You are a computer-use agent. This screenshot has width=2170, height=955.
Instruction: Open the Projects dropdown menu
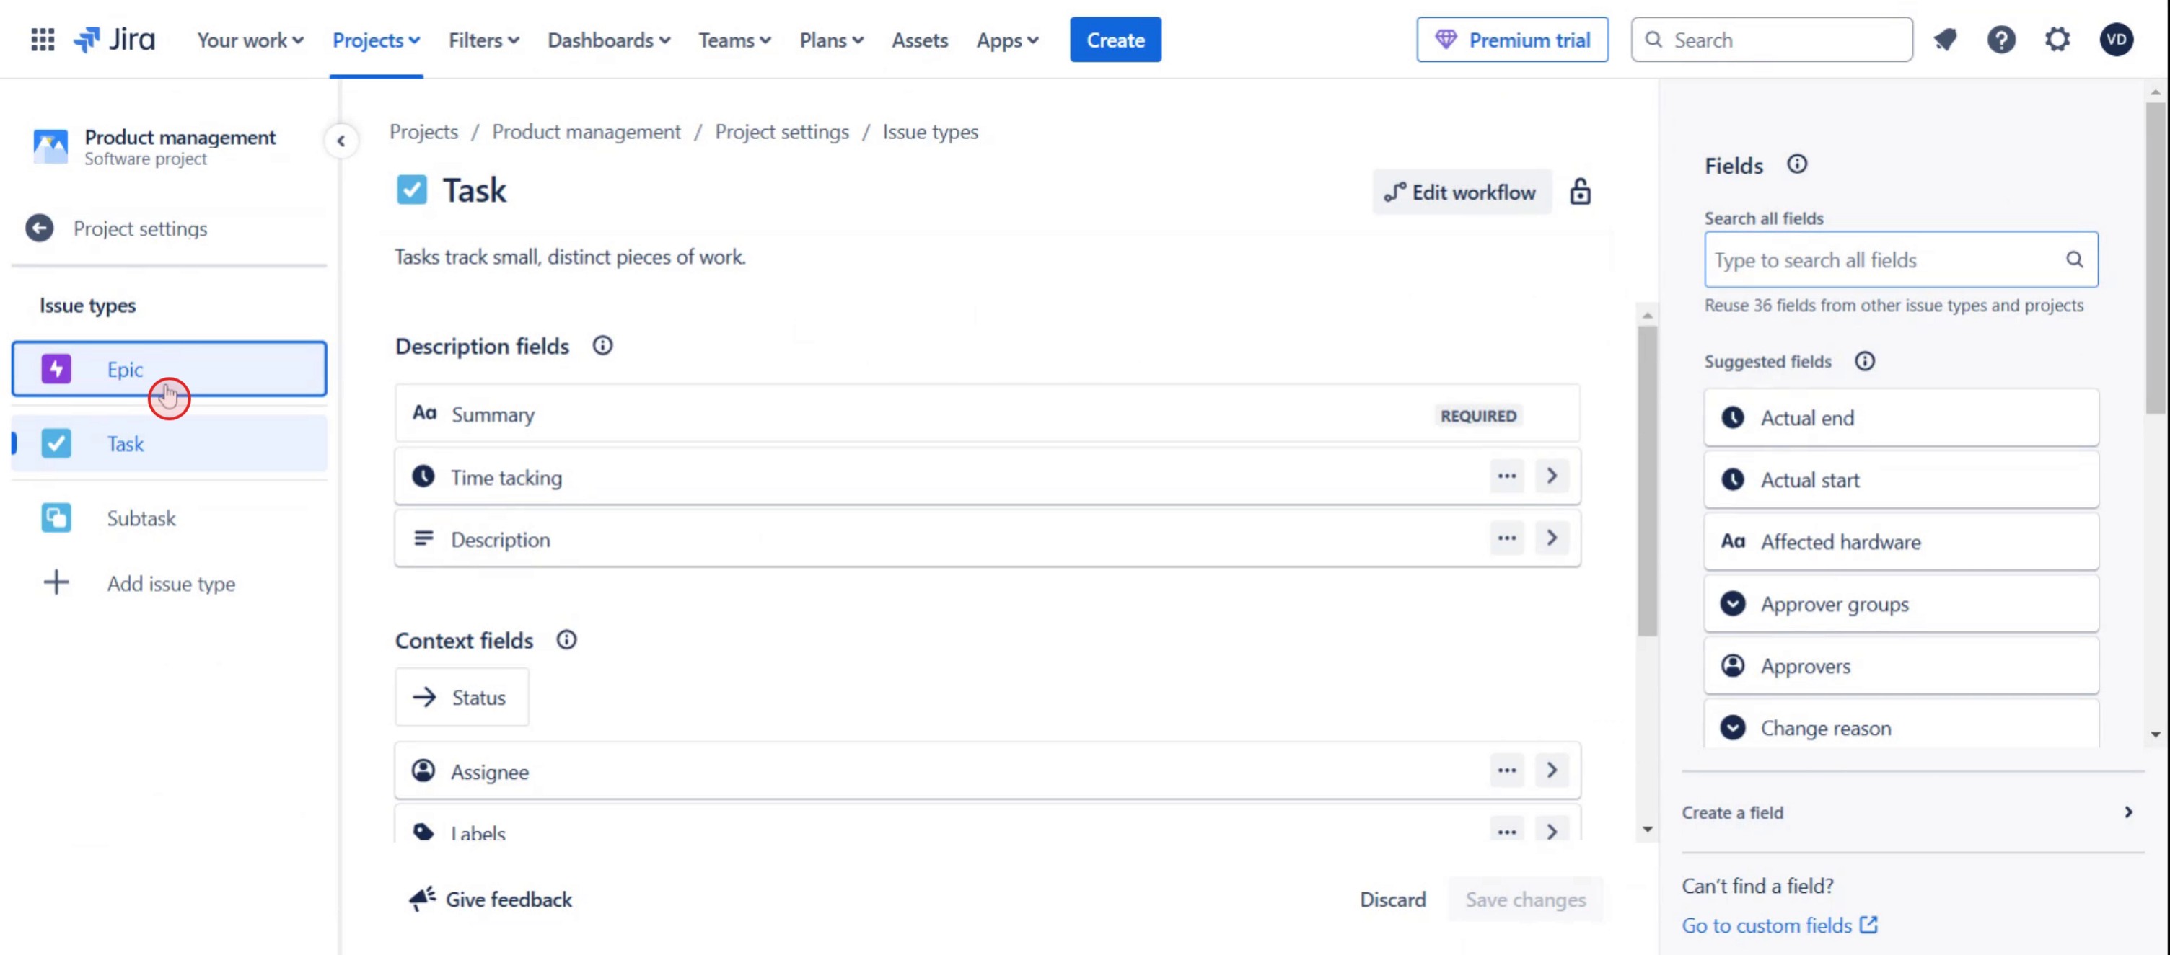click(376, 40)
